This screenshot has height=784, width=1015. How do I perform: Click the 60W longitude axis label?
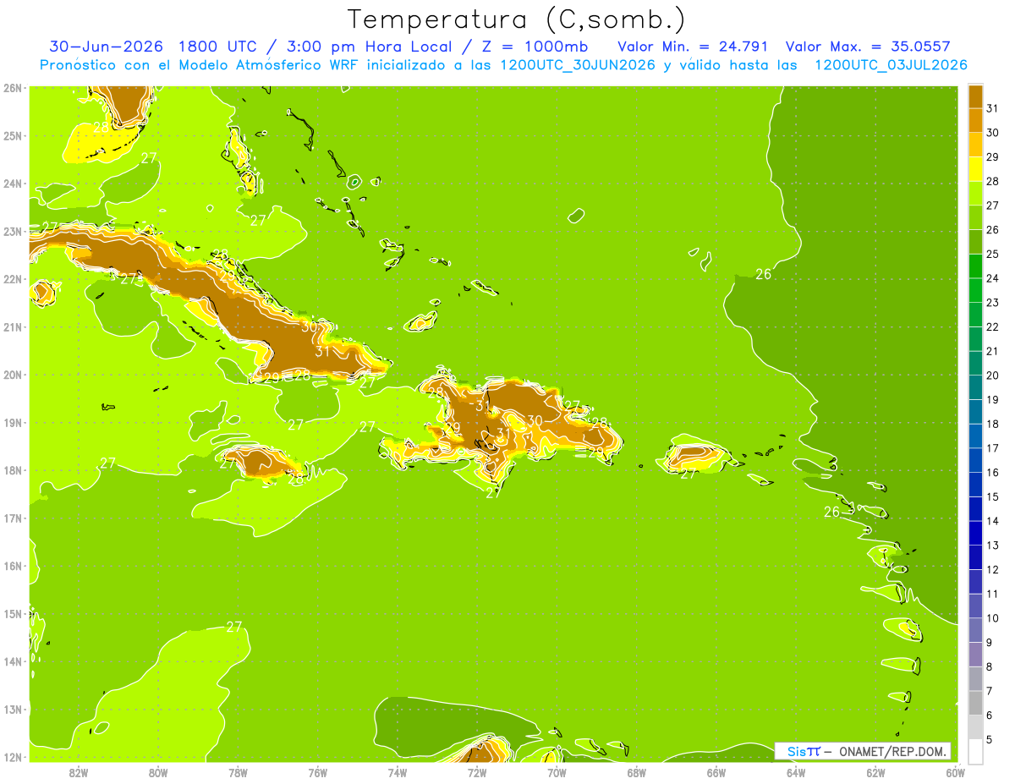[955, 772]
